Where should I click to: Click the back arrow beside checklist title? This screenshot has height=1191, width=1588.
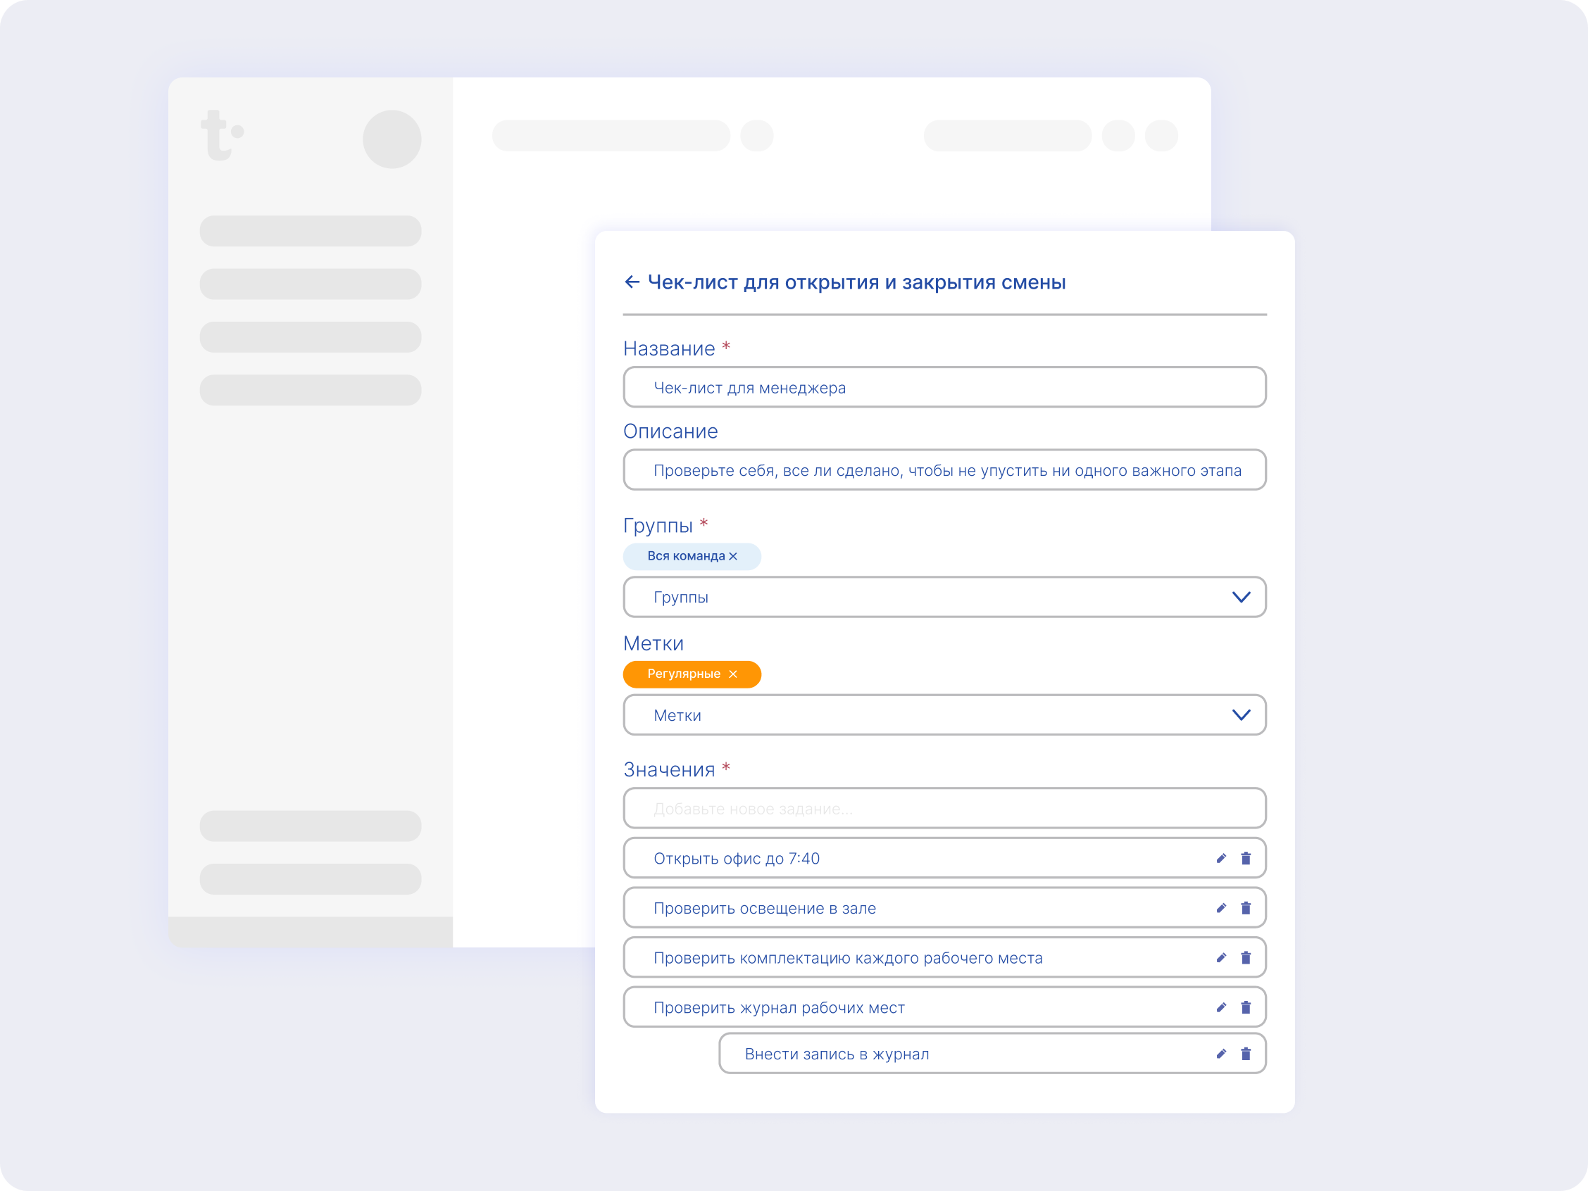pos(632,282)
